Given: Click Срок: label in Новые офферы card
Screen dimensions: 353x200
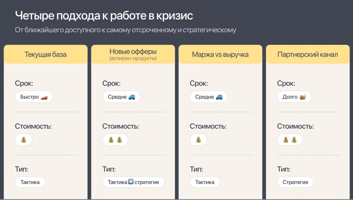Looking at the screenshot, I should pos(112,83).
